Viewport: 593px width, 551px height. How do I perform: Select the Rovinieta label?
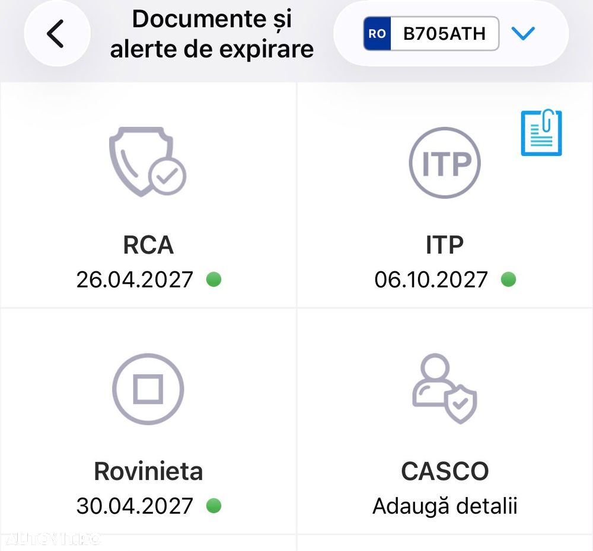[x=148, y=472]
